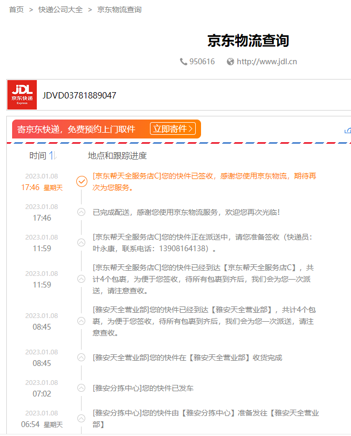Click the timeline marker for 已完成配送
The width and height of the screenshot is (351, 436).
(81, 212)
